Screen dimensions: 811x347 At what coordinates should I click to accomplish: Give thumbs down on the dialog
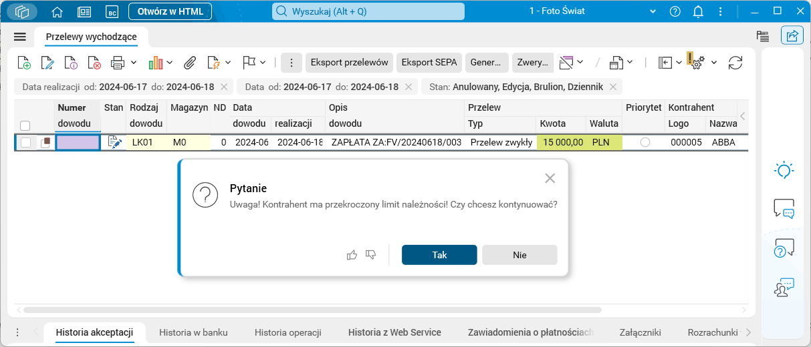(371, 255)
